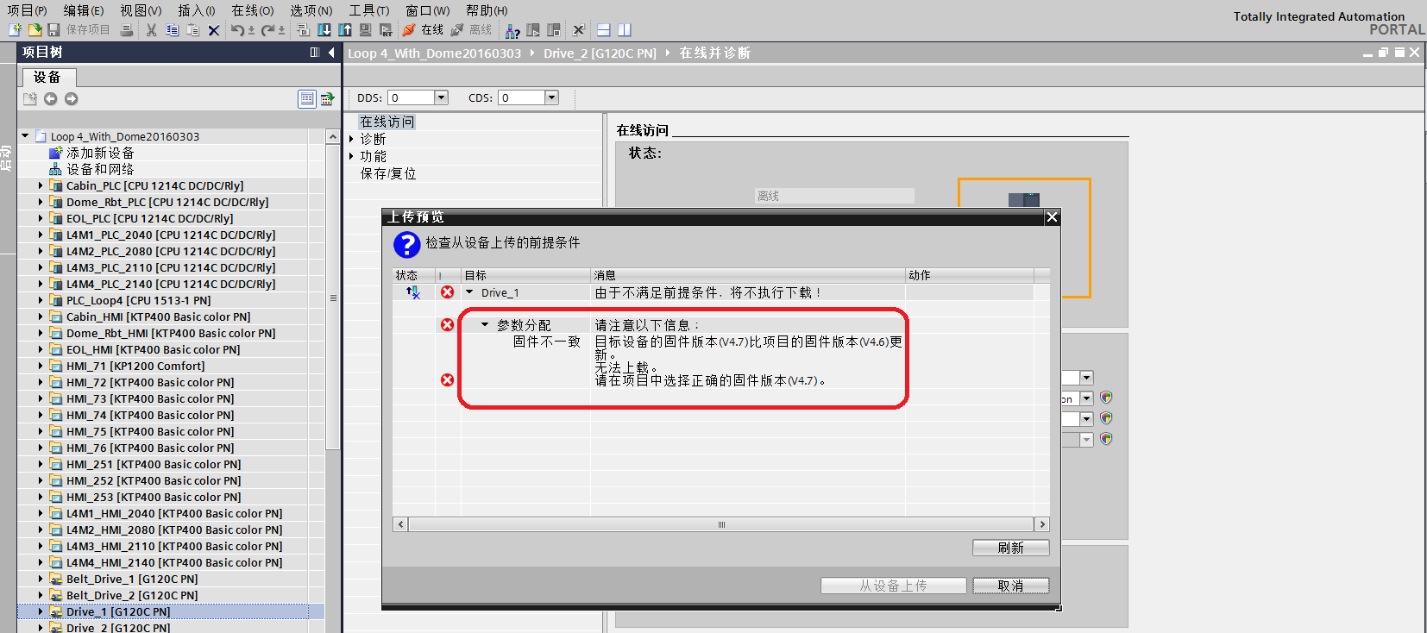Click the 动作 column header
This screenshot has height=633, width=1427.
point(970,275)
